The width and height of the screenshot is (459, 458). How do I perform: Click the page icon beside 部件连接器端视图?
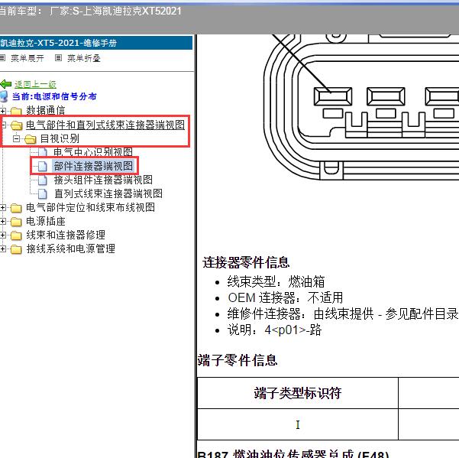[43, 166]
